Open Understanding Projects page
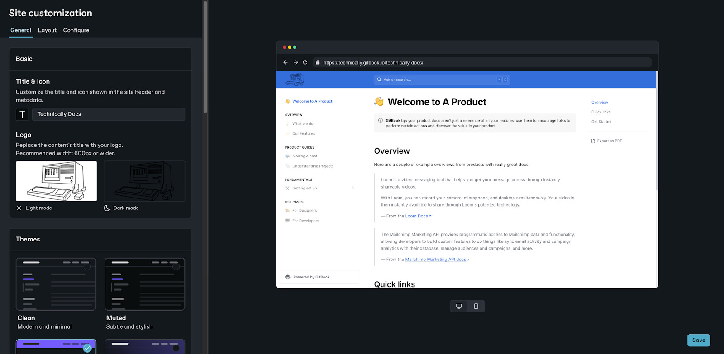 tap(313, 166)
